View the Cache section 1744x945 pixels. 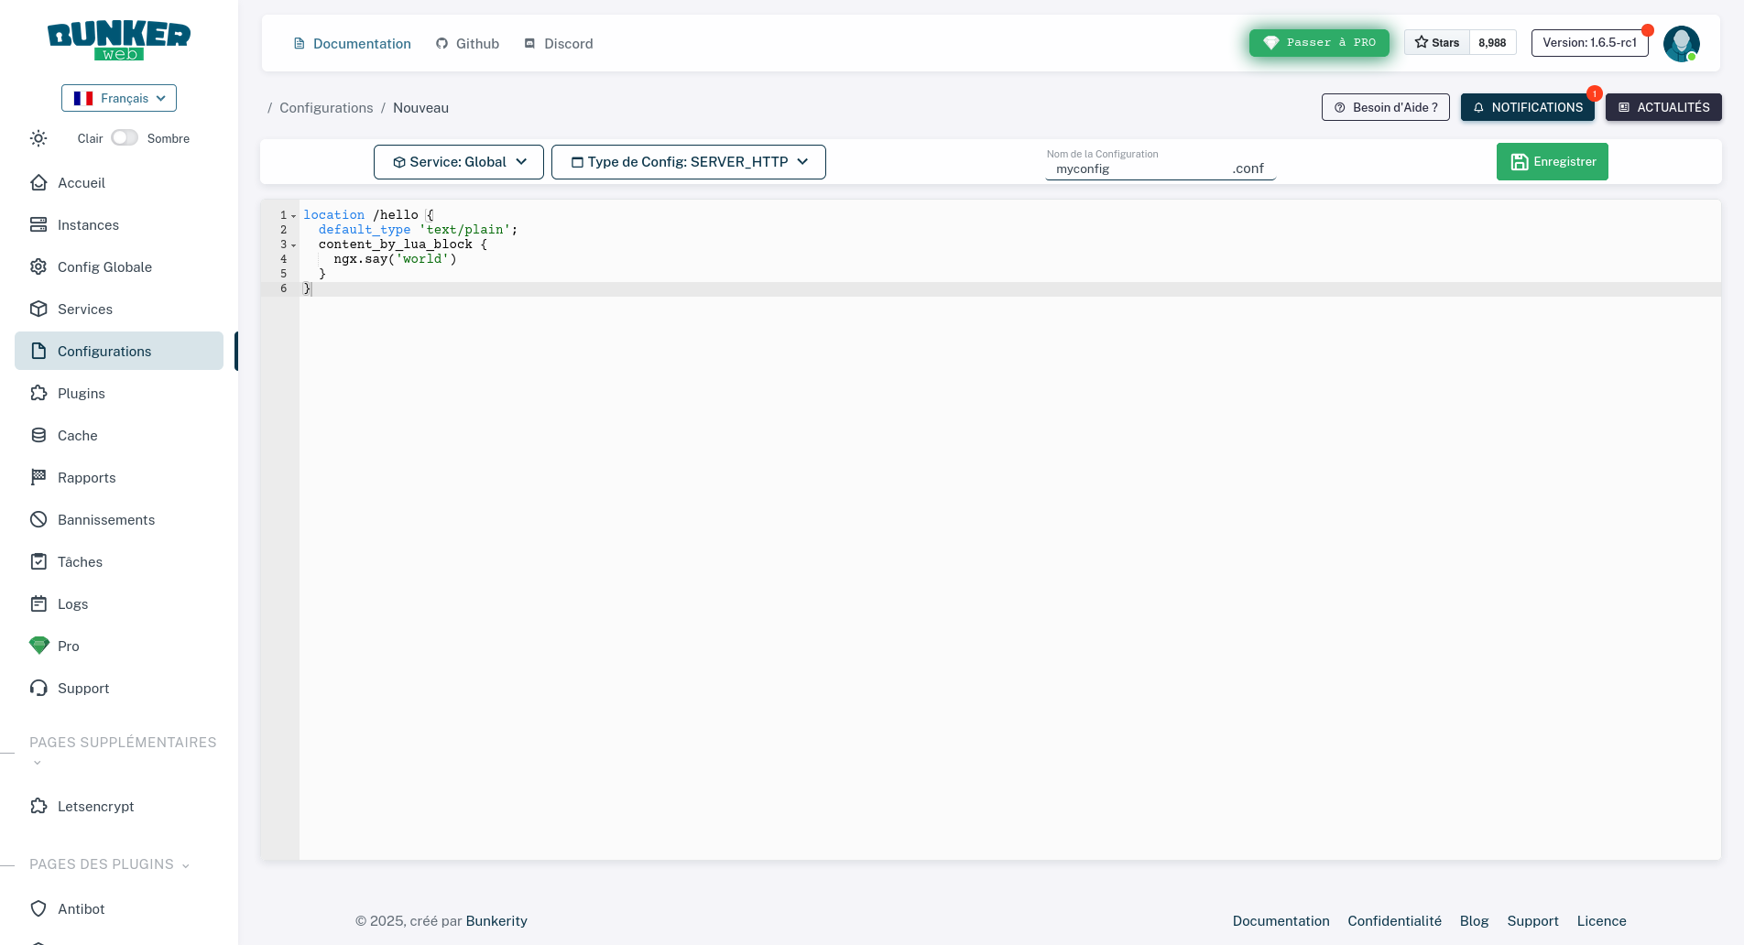pyautogui.click(x=77, y=435)
